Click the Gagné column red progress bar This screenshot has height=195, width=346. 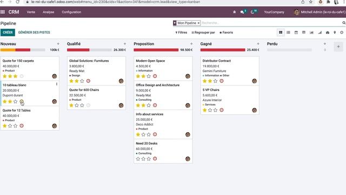point(223,50)
